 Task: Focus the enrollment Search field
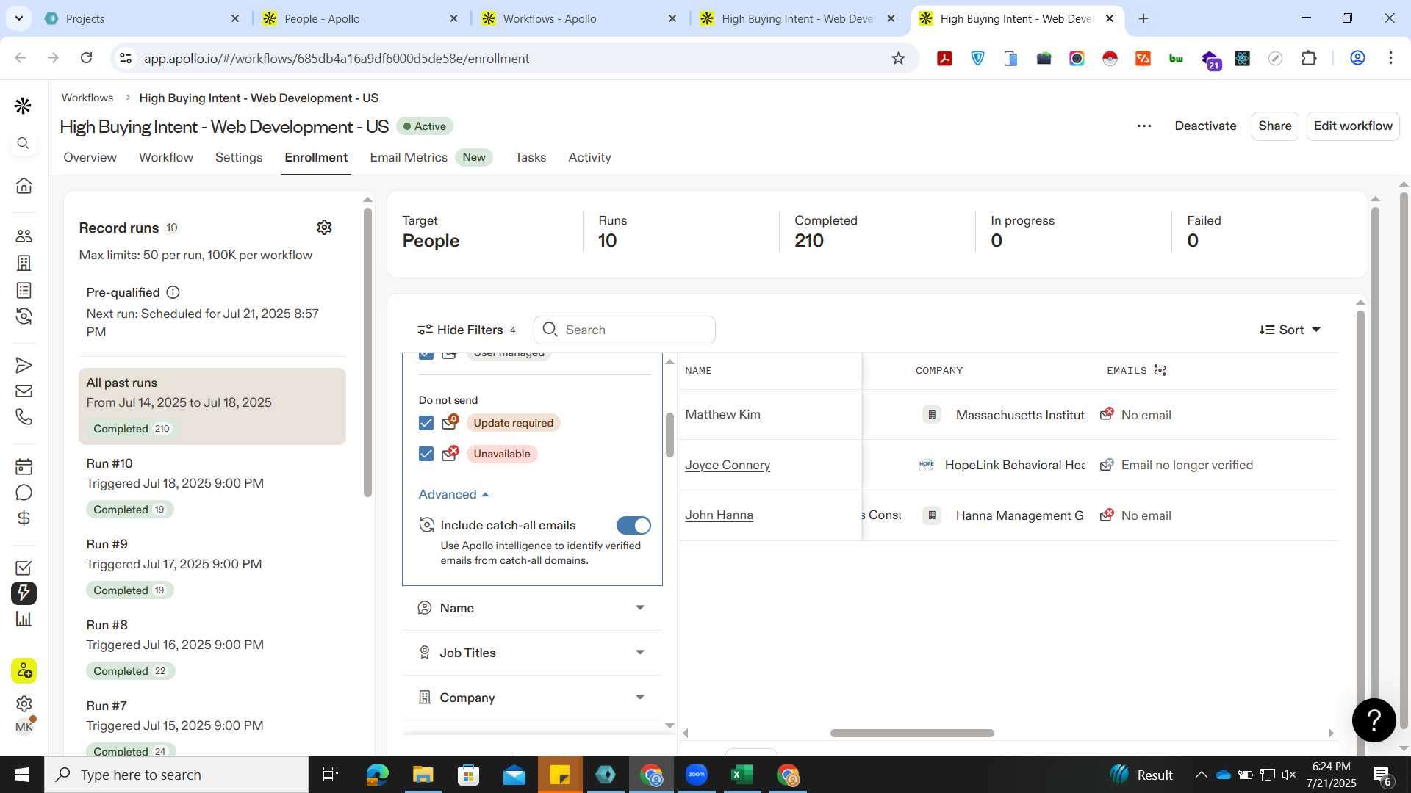(x=625, y=330)
